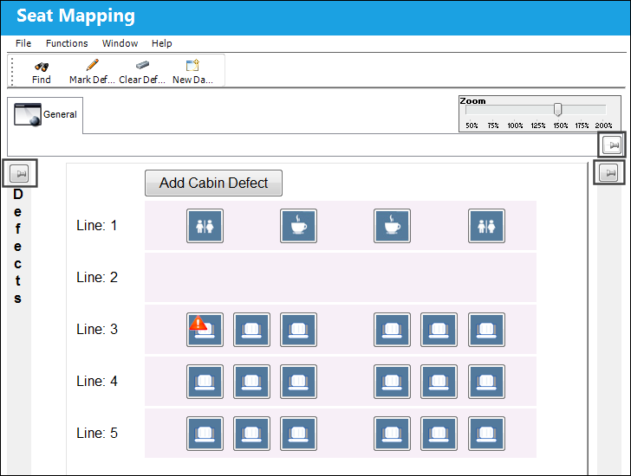Click the 150% zoom tick label
631x476 pixels.
(x=560, y=125)
